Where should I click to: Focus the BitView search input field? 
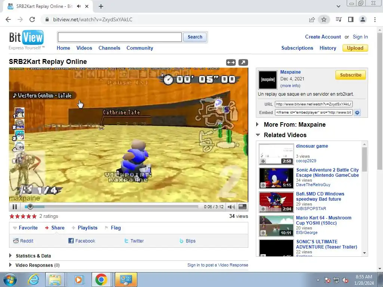pos(120,37)
